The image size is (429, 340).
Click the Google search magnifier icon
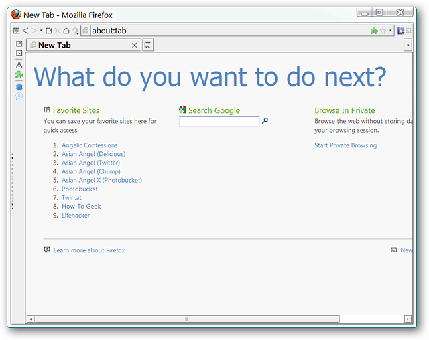click(265, 120)
